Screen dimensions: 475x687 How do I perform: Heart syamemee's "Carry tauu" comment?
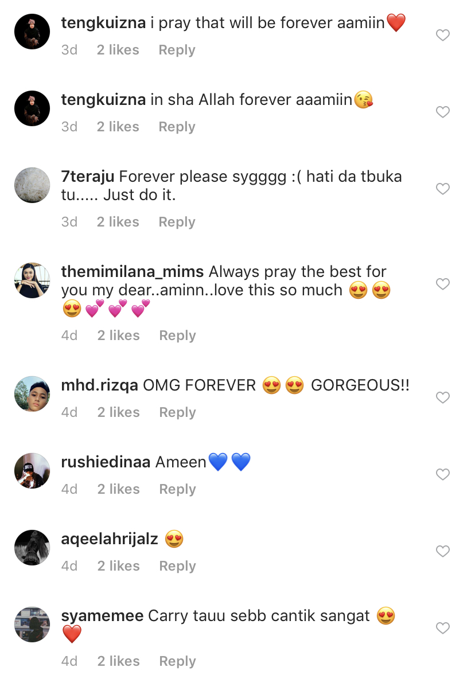point(442,628)
